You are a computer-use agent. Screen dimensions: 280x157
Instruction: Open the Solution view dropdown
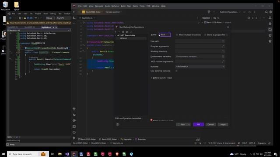point(207,18)
